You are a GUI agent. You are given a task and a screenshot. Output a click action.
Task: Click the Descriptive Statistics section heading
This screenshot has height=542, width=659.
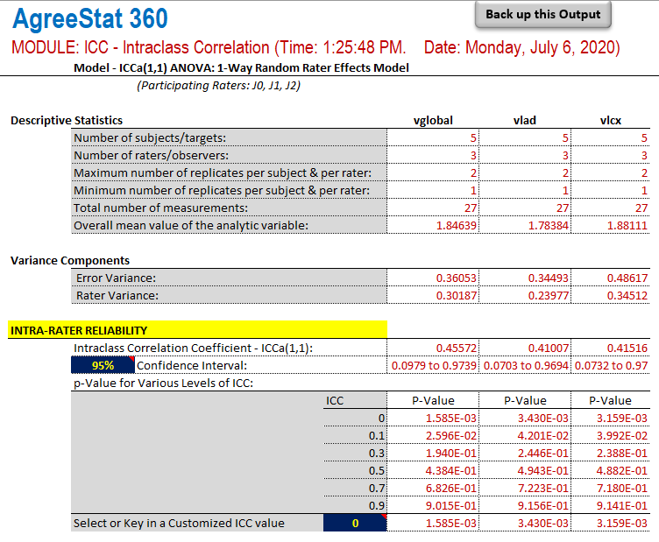coord(67,121)
